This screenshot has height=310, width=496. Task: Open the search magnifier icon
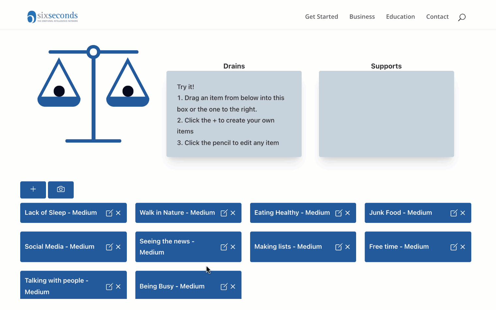tap(461, 17)
